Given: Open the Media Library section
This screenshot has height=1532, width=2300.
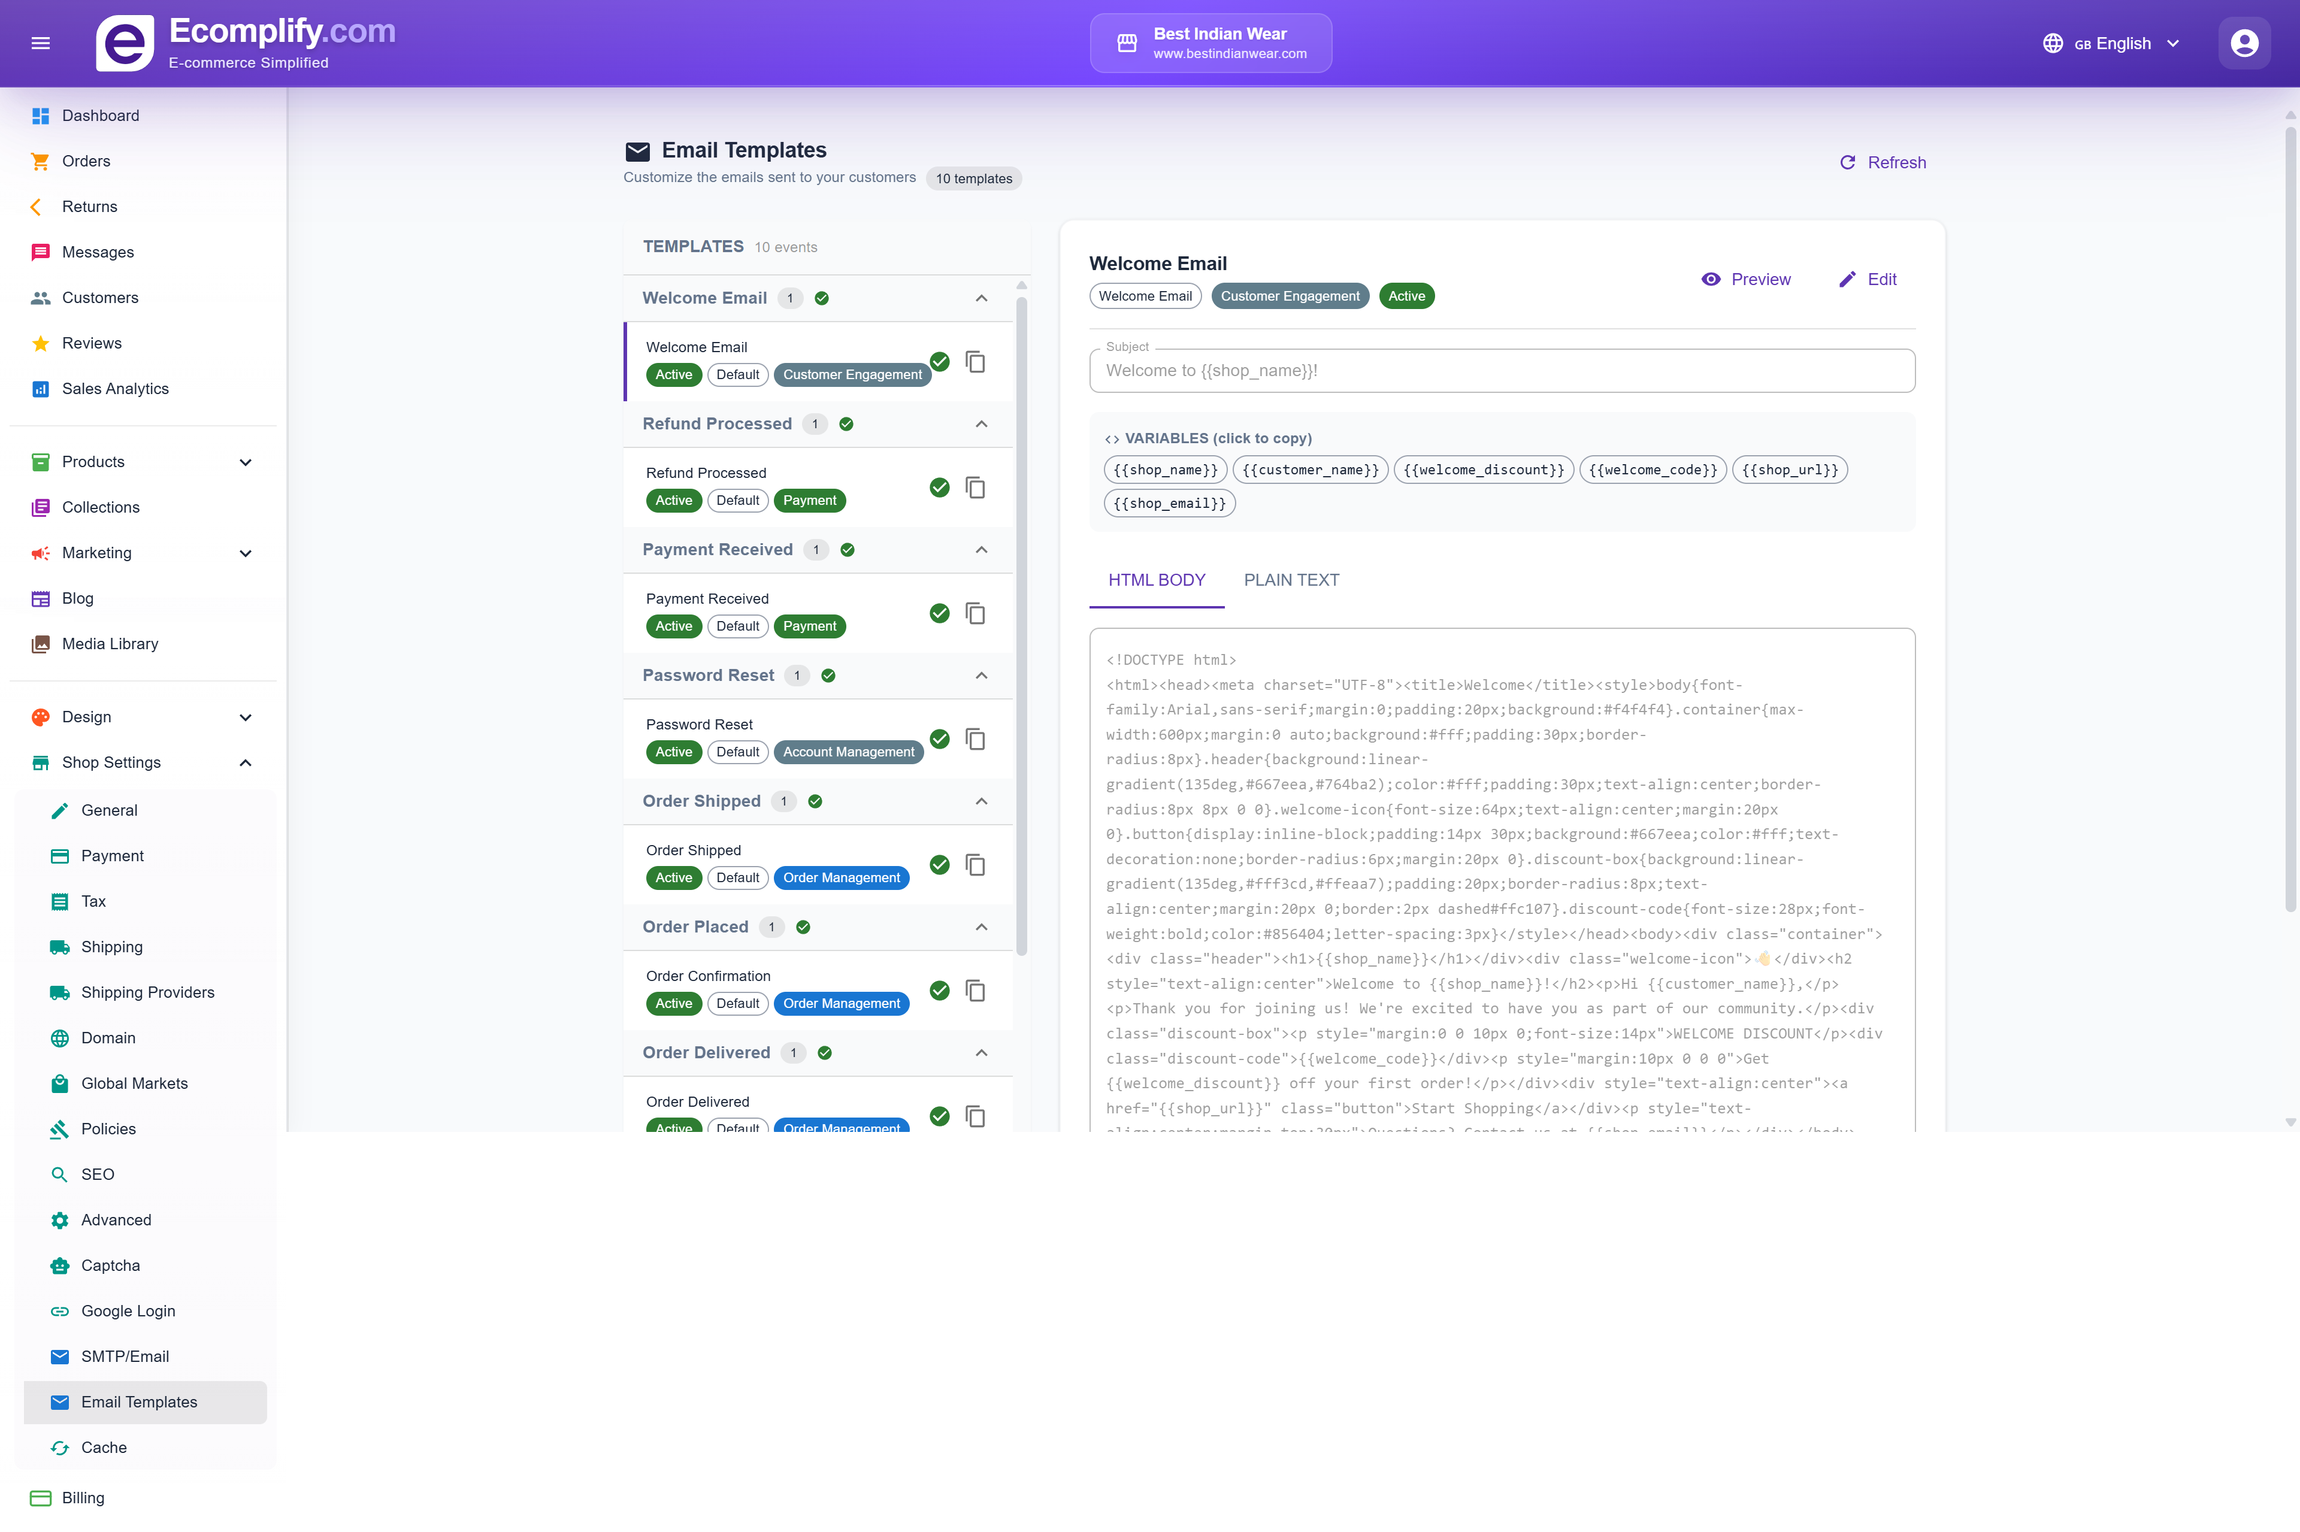Looking at the screenshot, I should click(x=110, y=644).
